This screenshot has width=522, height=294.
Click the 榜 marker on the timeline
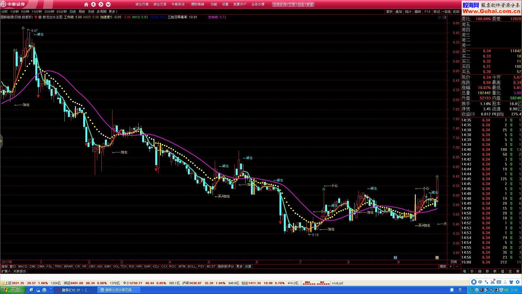pos(437,258)
